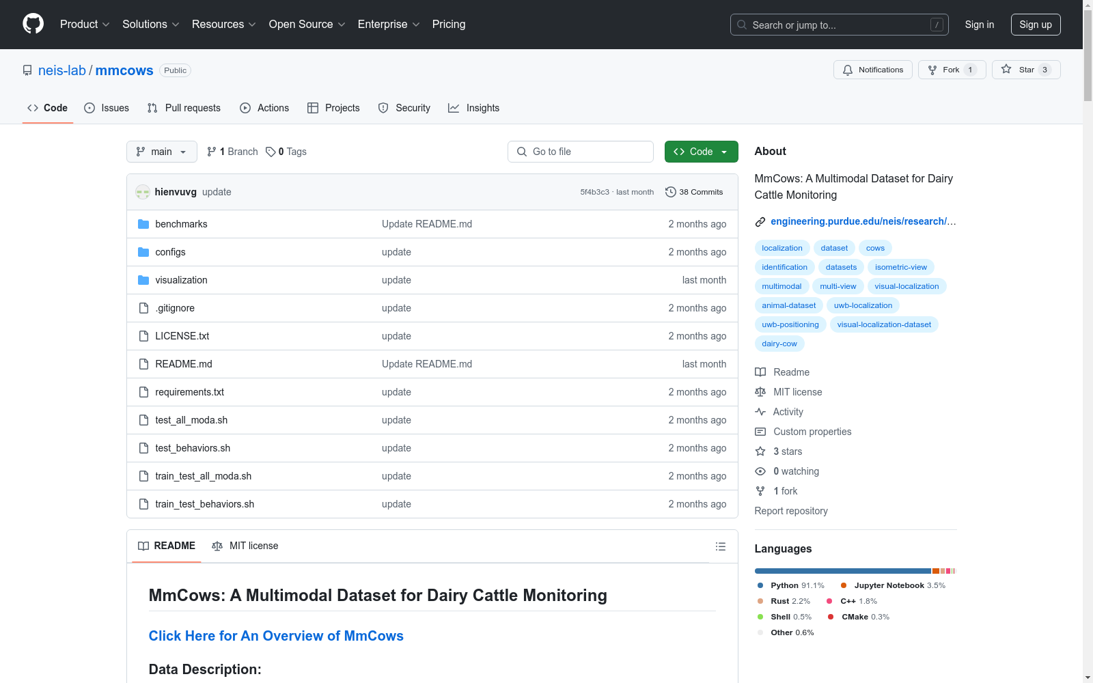Click the Sign up button
This screenshot has width=1093, height=683.
click(1036, 25)
